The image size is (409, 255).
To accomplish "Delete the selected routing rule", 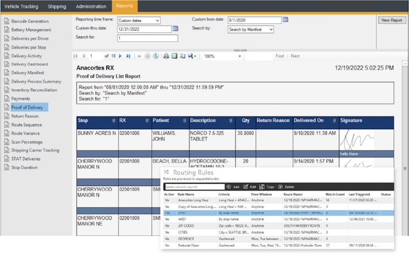I will pos(286,186).
